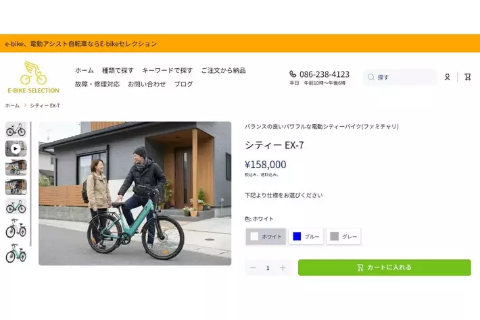
Task: Click into the 探す search field
Action: point(400,77)
